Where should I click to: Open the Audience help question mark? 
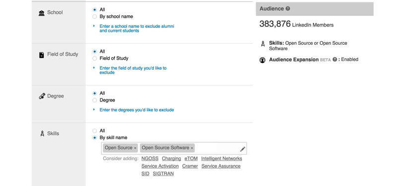[288, 8]
